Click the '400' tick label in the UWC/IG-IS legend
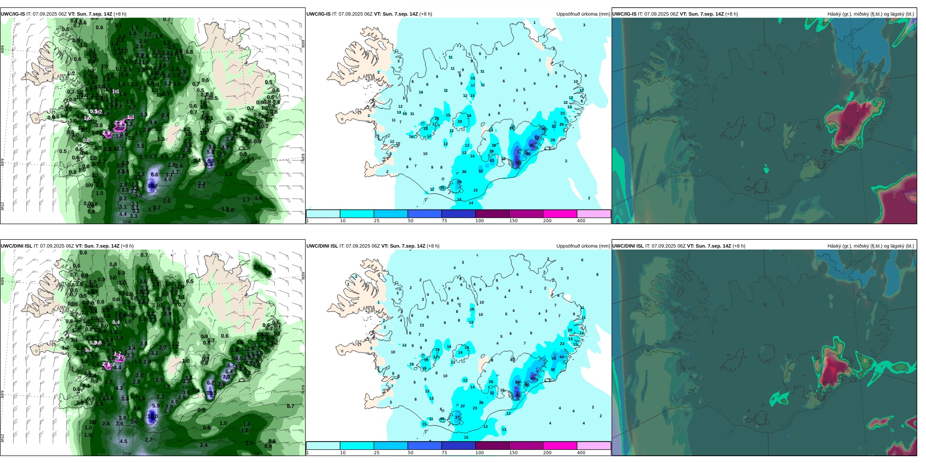This screenshot has height=463, width=926. tap(581, 221)
